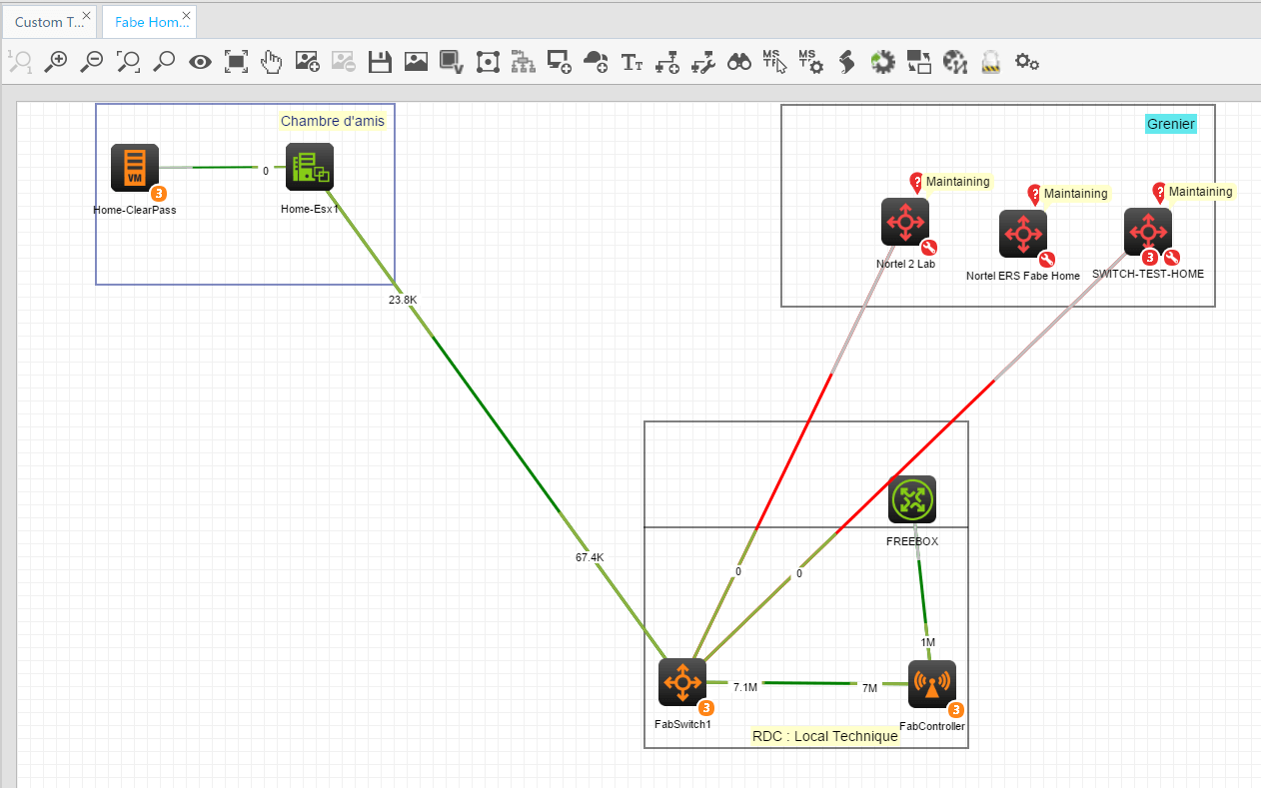Click the Maintaining label above Nortel 2 Lab

pos(956,182)
